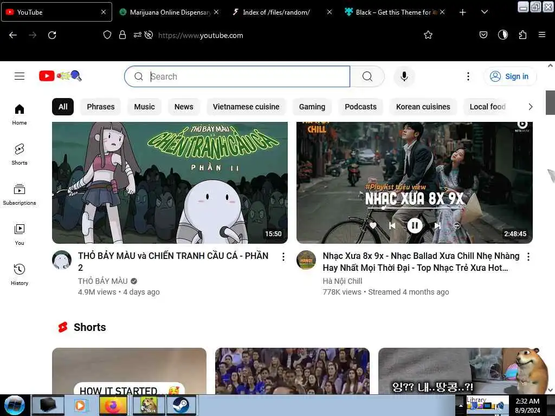Screen dimensions: 555x416
Task: Open Nhạc Xưa 8x 9x video title
Action: coord(421,262)
